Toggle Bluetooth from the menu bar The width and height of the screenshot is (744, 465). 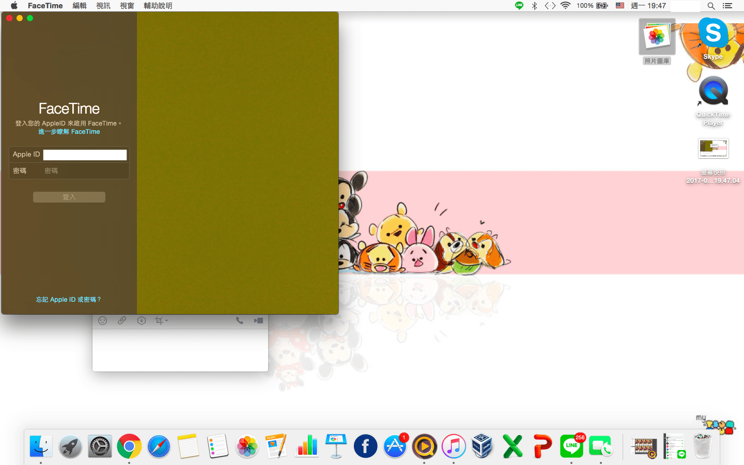[x=534, y=6]
